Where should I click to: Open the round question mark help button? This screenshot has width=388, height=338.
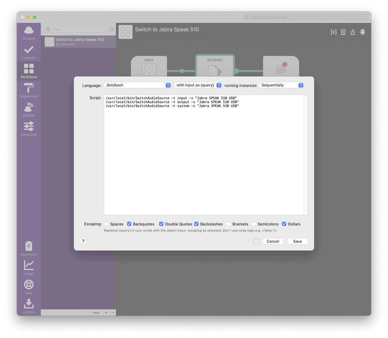click(x=83, y=241)
